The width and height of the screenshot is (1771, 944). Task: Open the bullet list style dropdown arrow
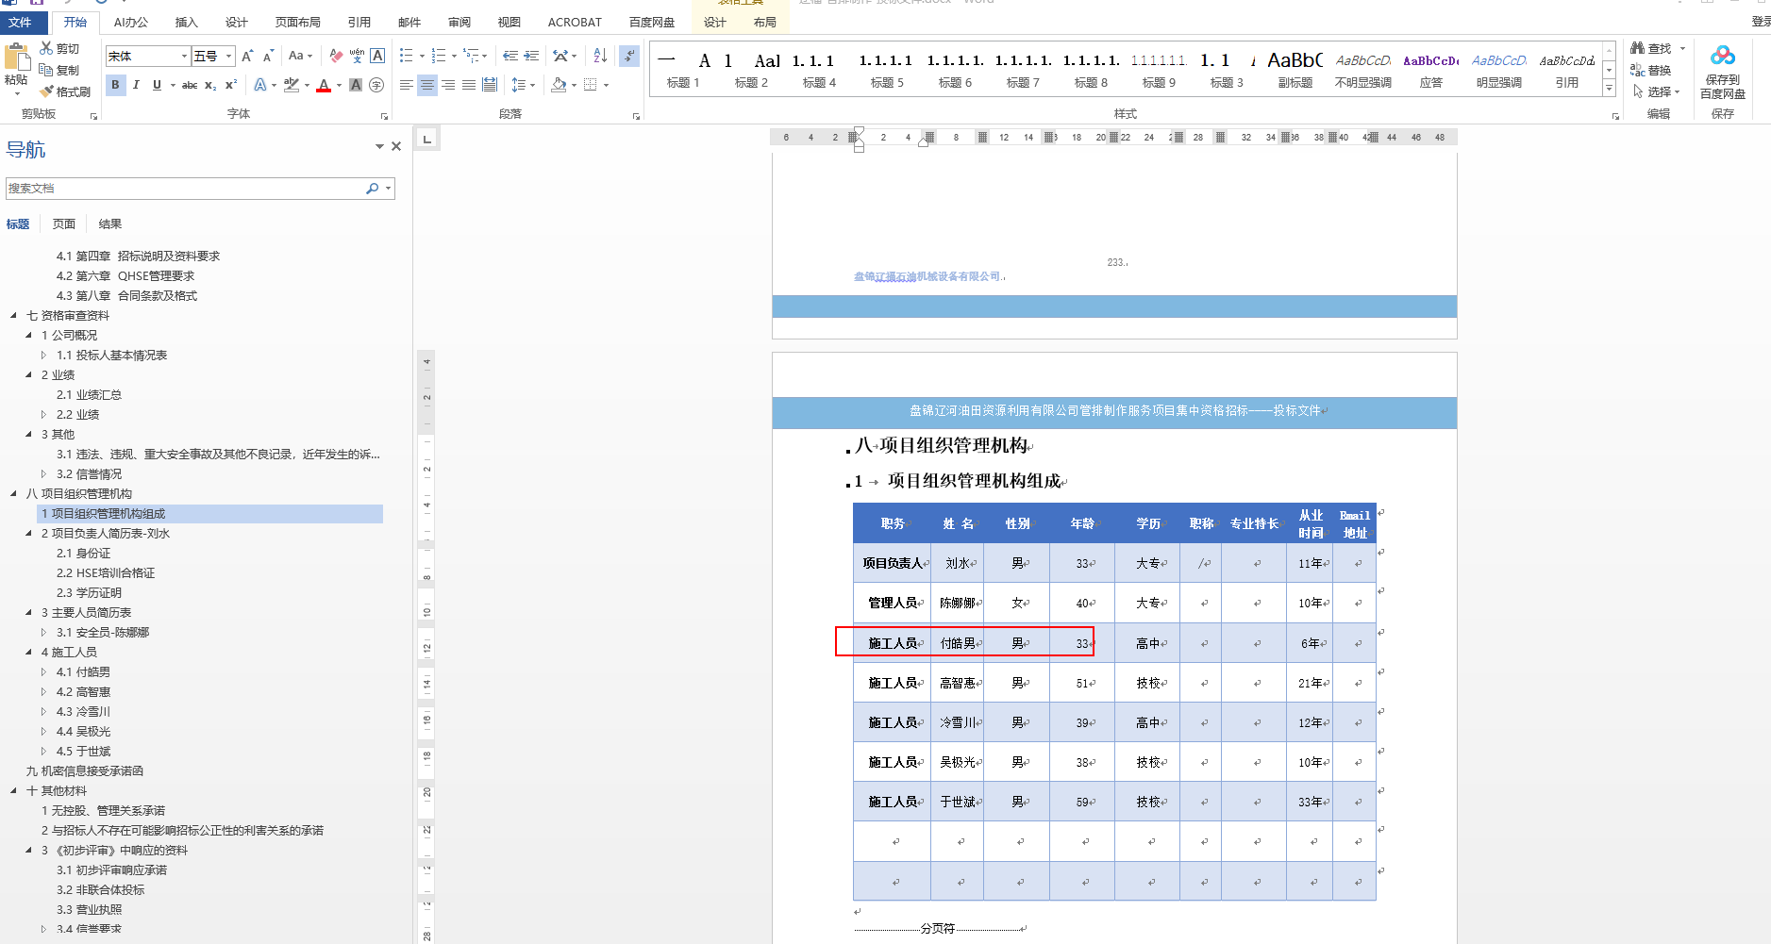[421, 57]
